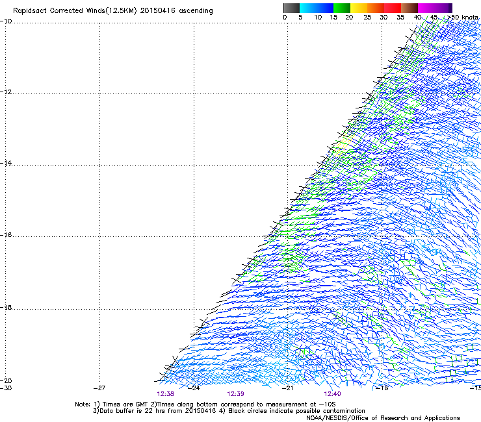Image resolution: width=481 pixels, height=422 pixels.
Task: Click the note 'Data buffer is 22 hrs'
Action: (x=133, y=411)
